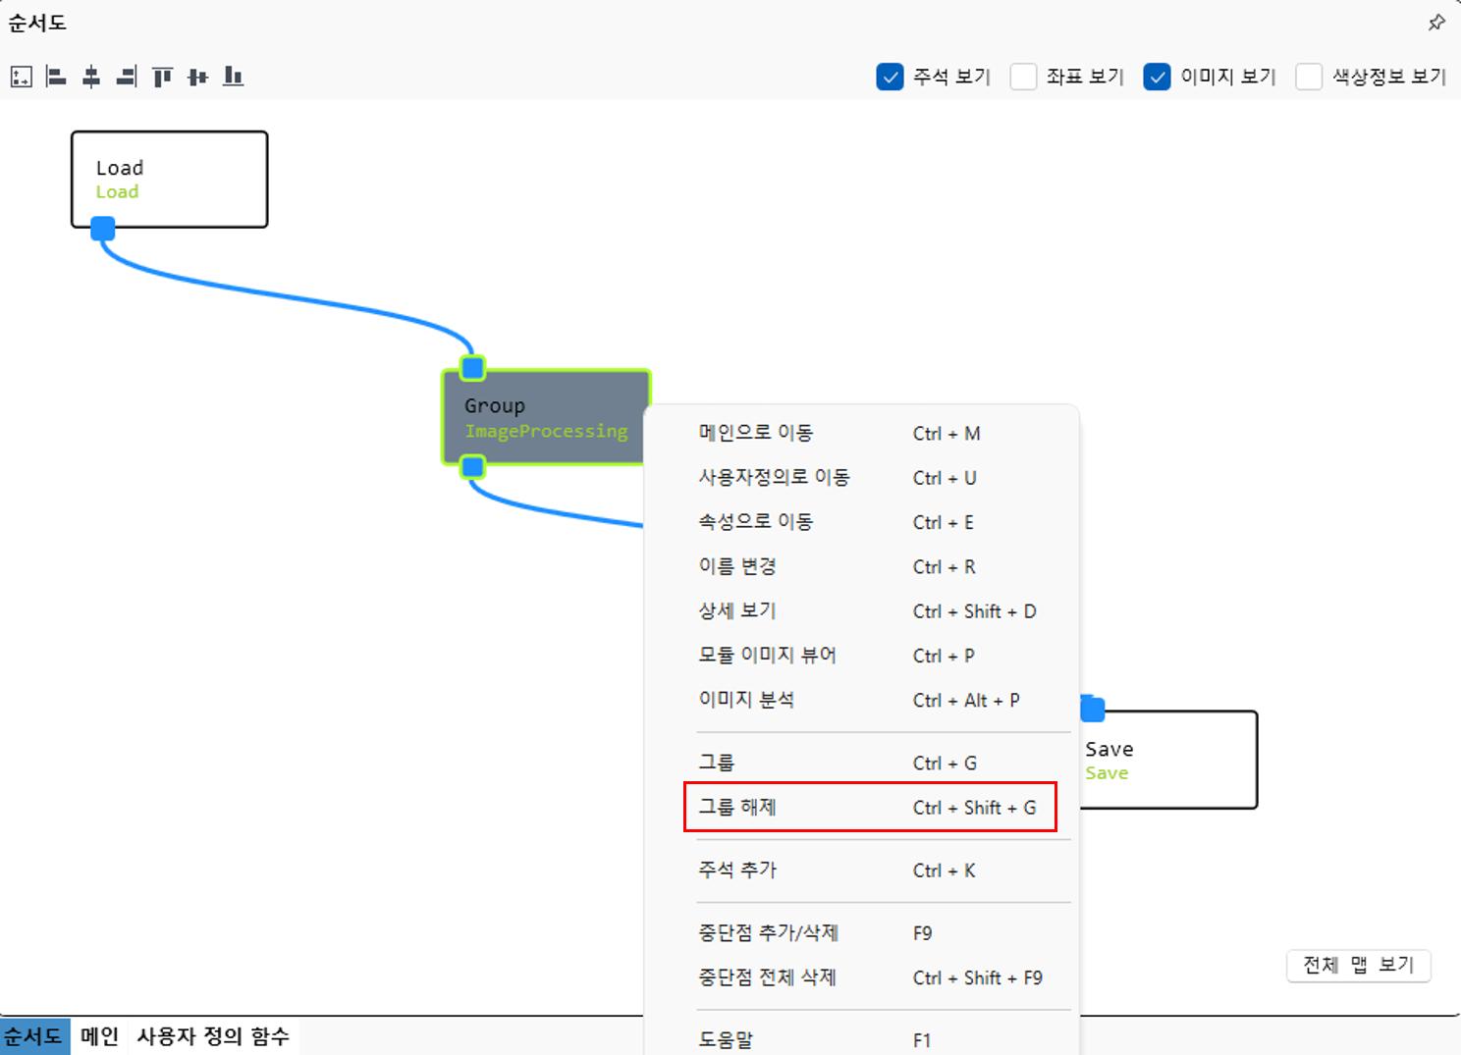Viewport: 1461px width, 1055px height.
Task: Switch to the 메인 tab
Action: point(99,1036)
